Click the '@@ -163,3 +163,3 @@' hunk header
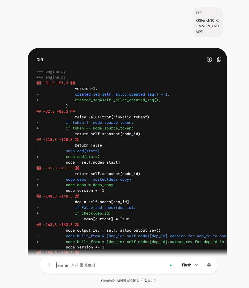The height and width of the screenshot is (288, 249). click(58, 225)
